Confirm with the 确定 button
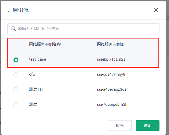 147,126
